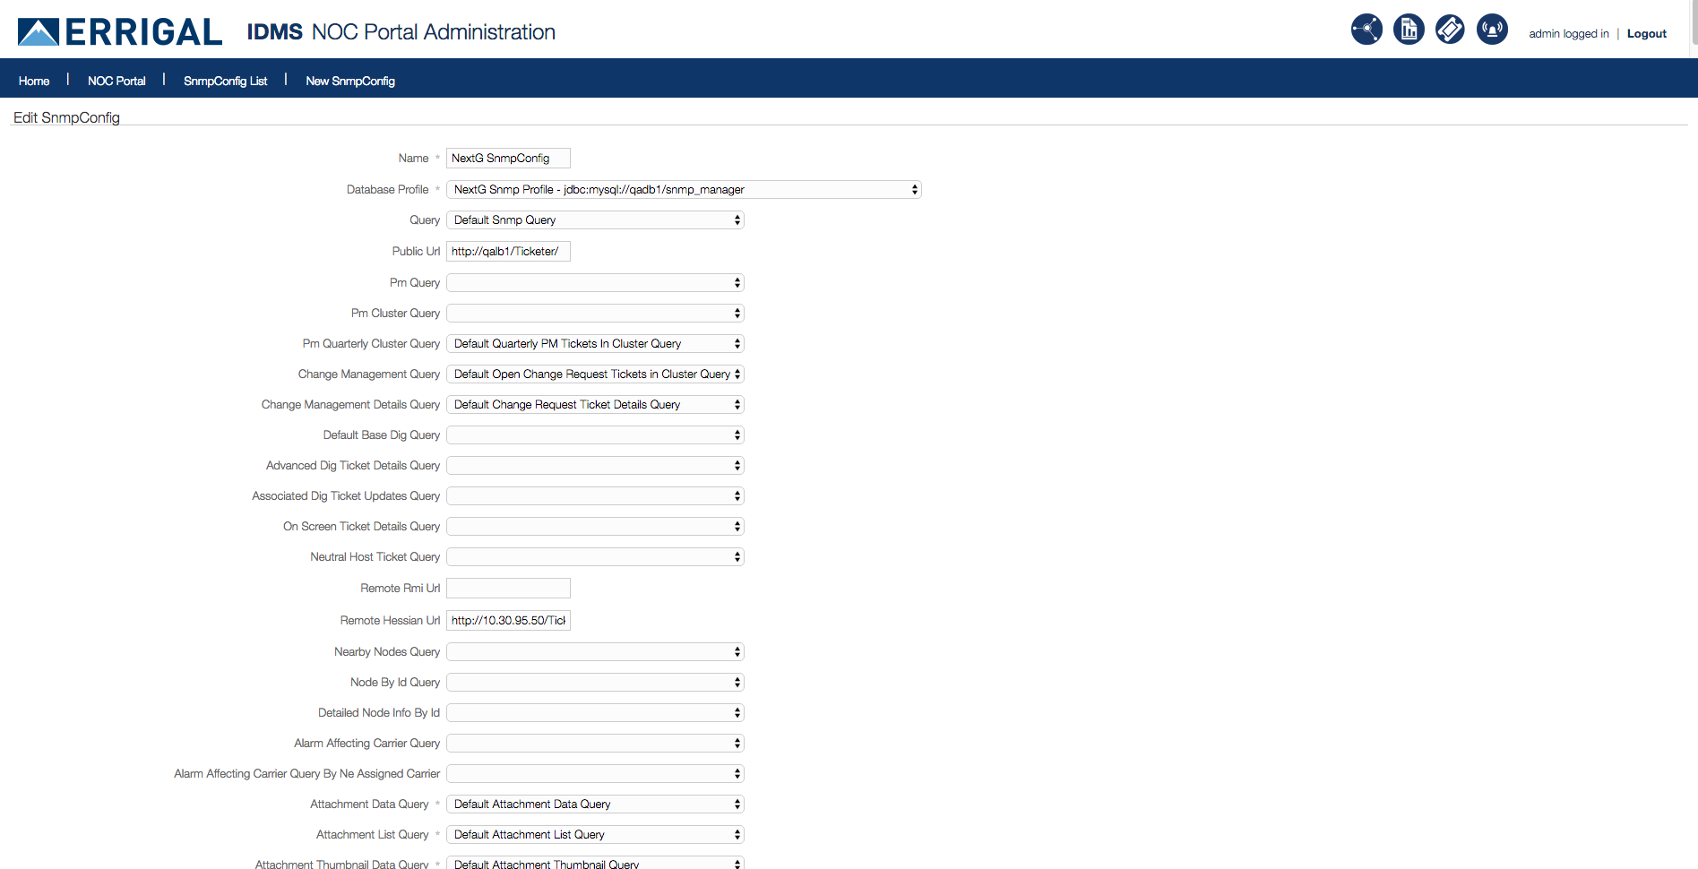Expand the empty Pm Query dropdown
1698x869 pixels.
595,283
